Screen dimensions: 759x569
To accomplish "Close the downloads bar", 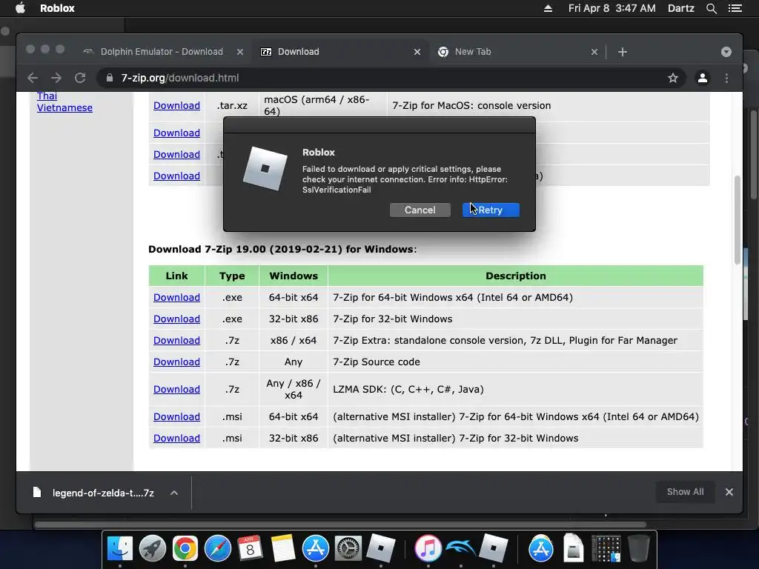I will click(x=729, y=492).
